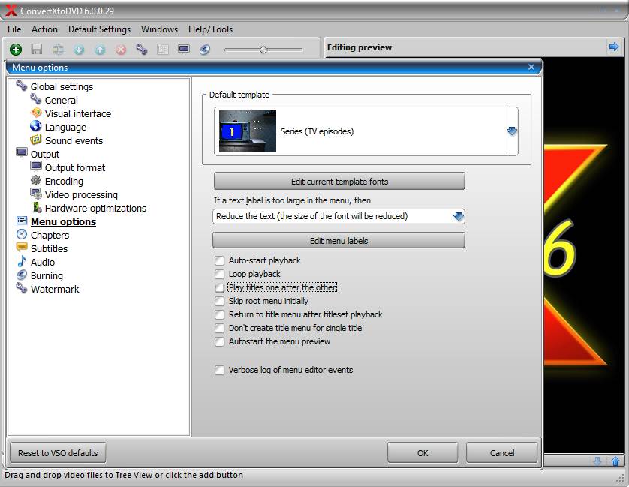
Task: Click the Series TV episodes template thumbnail
Action: (247, 131)
